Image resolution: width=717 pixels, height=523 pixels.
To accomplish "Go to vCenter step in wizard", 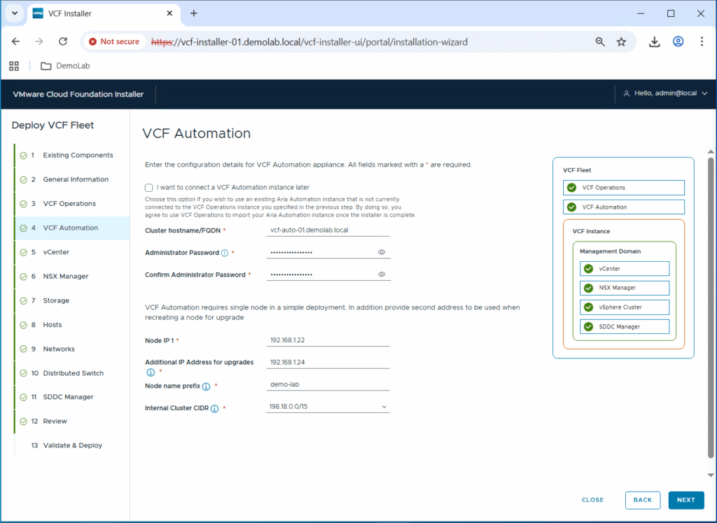I will (x=56, y=252).
